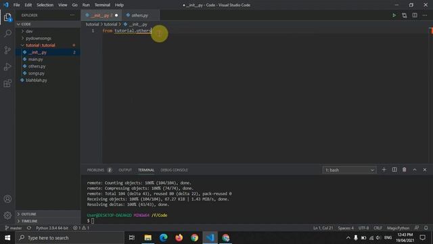Switch to the others.py editor tab
The image size is (433, 244).
click(x=140, y=15)
